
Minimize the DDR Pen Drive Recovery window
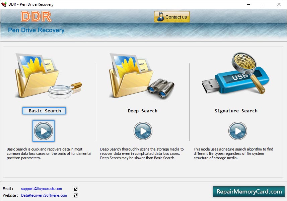coord(248,4)
